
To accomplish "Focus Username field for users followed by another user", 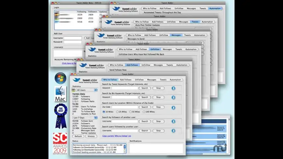I will coord(125,131).
